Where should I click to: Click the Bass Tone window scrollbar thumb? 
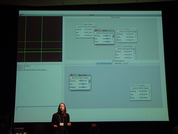(x=90, y=81)
